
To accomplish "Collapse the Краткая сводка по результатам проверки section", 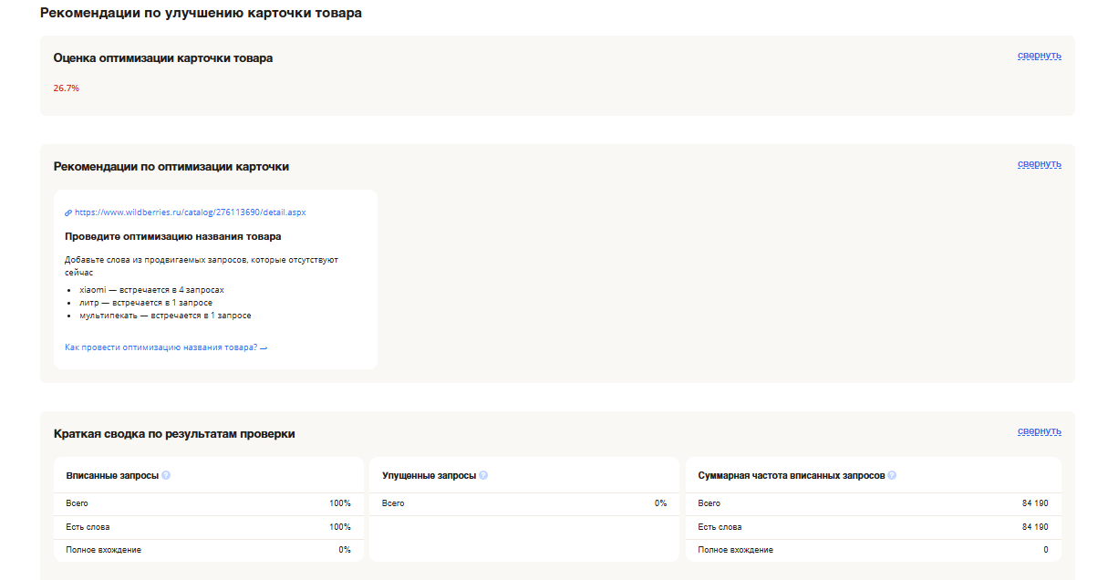I will click(1039, 431).
